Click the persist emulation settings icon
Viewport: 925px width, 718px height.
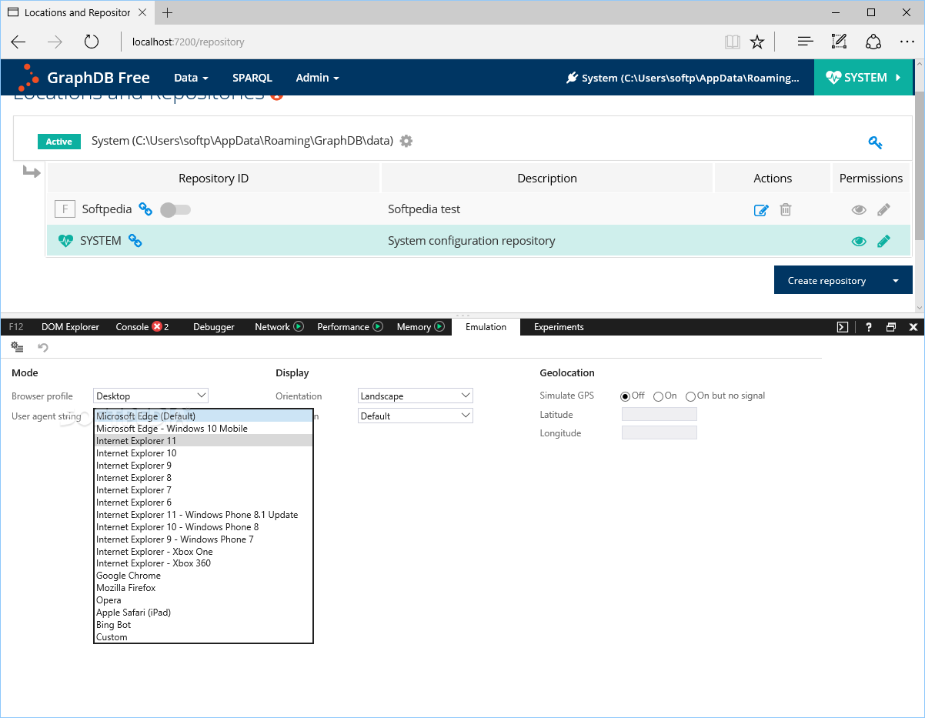pyautogui.click(x=17, y=348)
